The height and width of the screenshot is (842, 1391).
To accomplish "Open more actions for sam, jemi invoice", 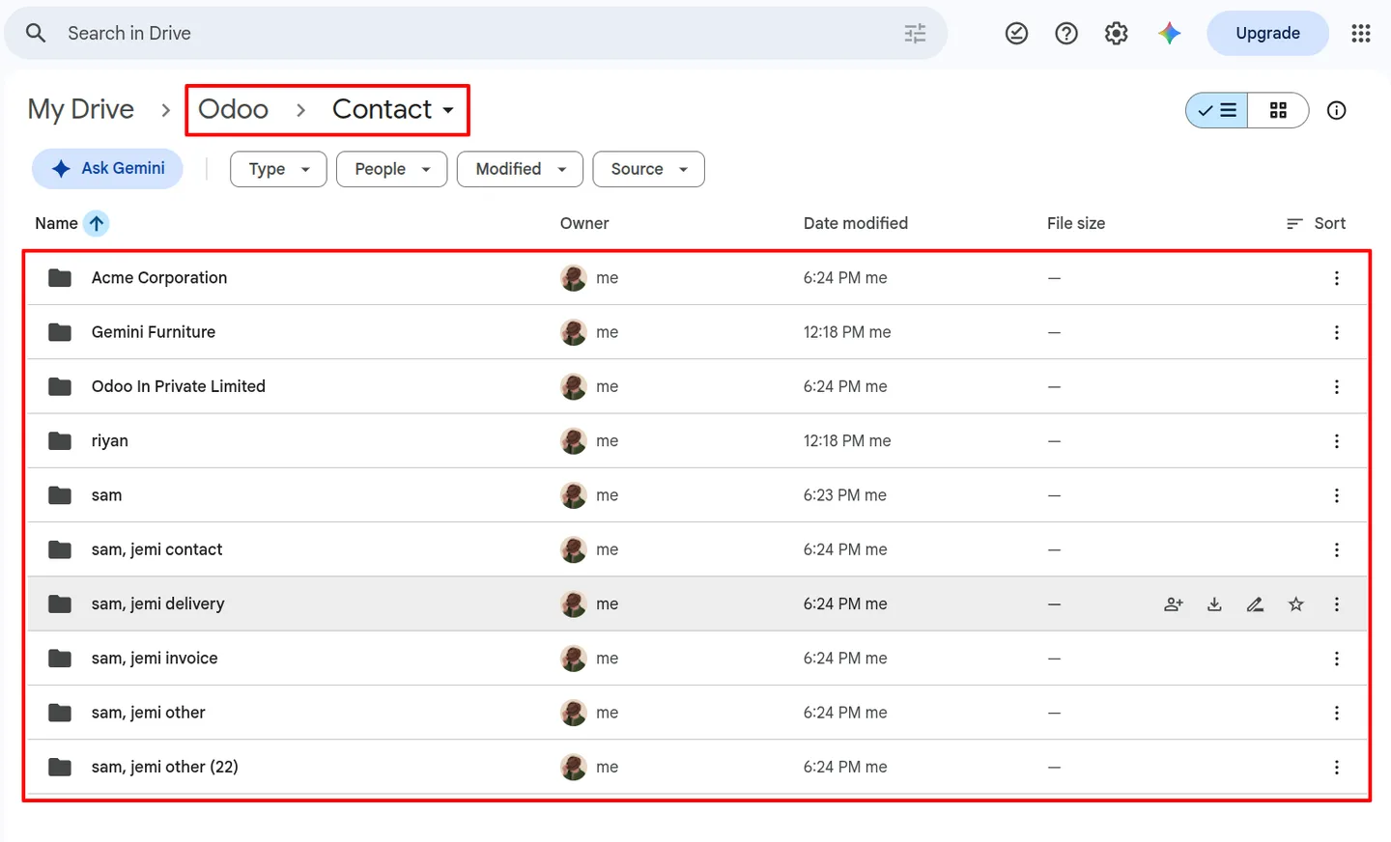I will 1337,659.
